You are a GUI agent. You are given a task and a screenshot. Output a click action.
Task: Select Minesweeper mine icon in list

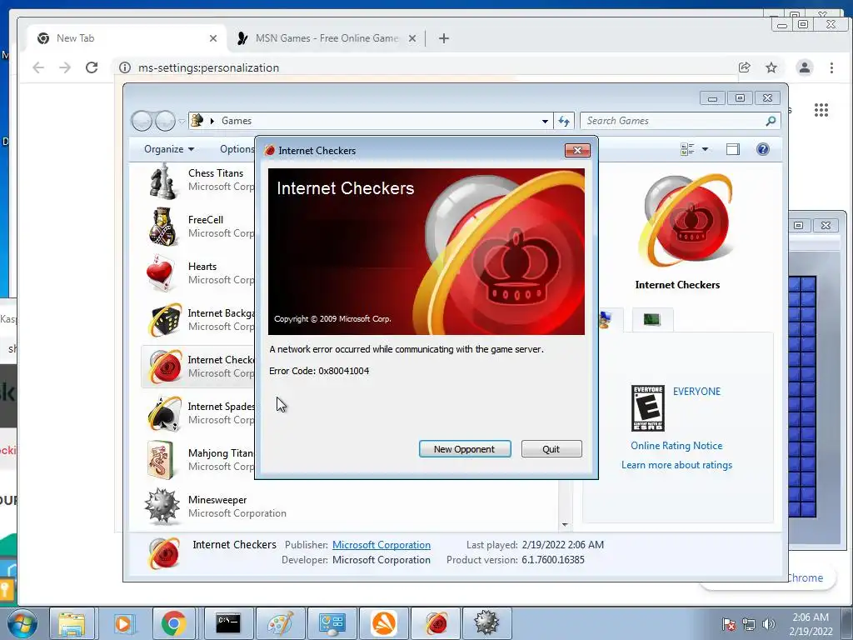click(x=162, y=506)
